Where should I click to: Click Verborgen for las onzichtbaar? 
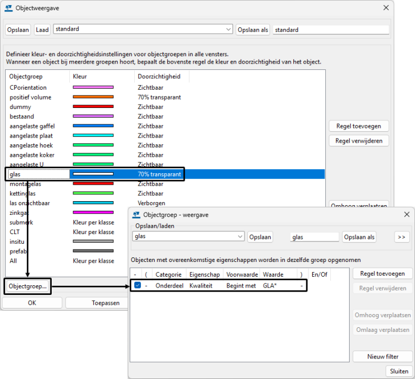pos(151,203)
